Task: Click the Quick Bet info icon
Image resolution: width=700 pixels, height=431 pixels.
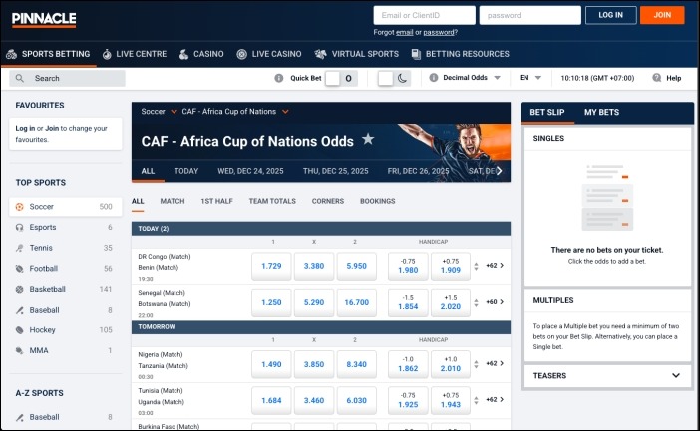Action: coord(279,78)
